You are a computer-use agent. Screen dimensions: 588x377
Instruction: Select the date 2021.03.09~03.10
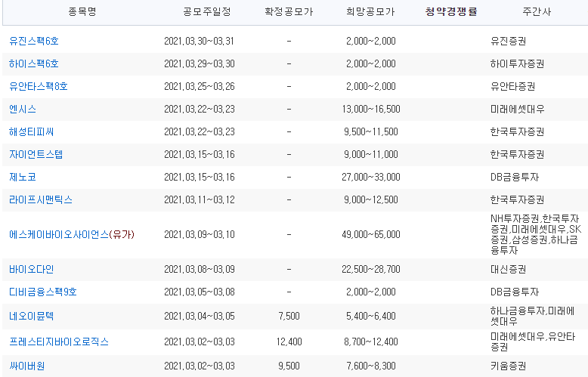point(199,235)
